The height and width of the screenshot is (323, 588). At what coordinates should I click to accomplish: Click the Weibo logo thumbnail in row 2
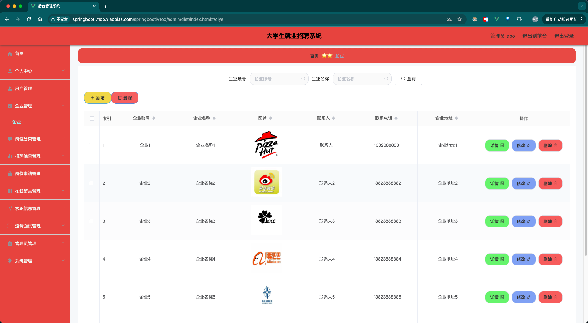[x=266, y=182]
